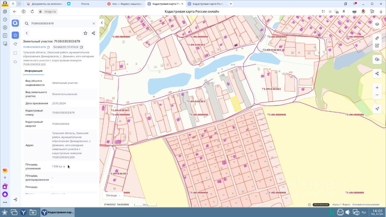
Task: Locate my position with the arrow button
Action: [377, 109]
